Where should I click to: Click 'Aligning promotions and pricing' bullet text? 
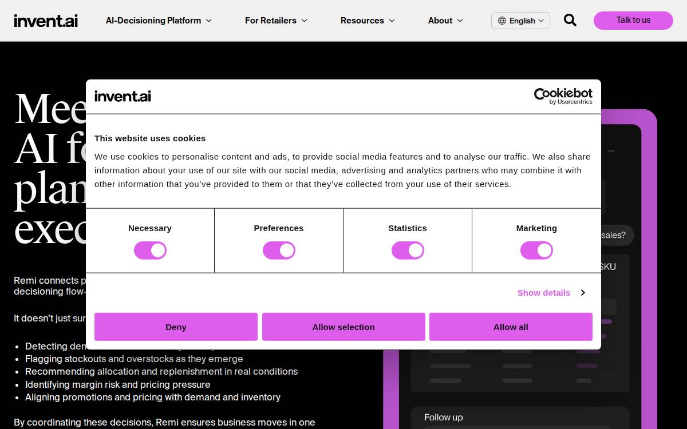(x=153, y=397)
